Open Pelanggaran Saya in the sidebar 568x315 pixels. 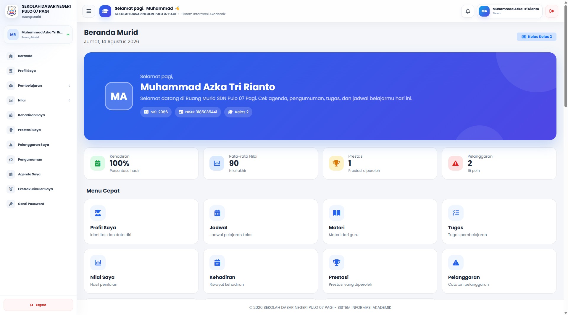pyautogui.click(x=38, y=145)
